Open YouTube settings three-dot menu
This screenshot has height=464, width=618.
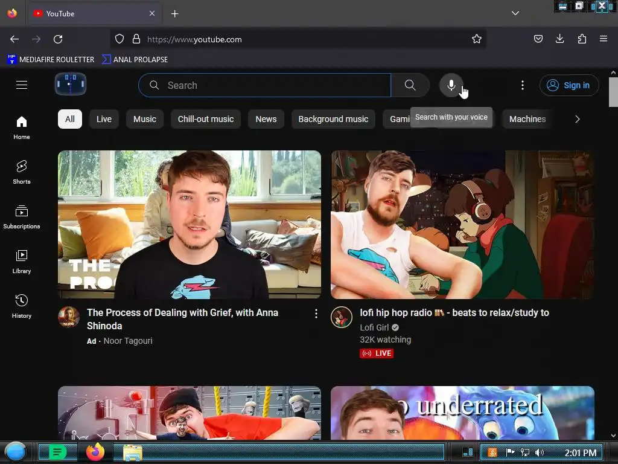coord(523,85)
